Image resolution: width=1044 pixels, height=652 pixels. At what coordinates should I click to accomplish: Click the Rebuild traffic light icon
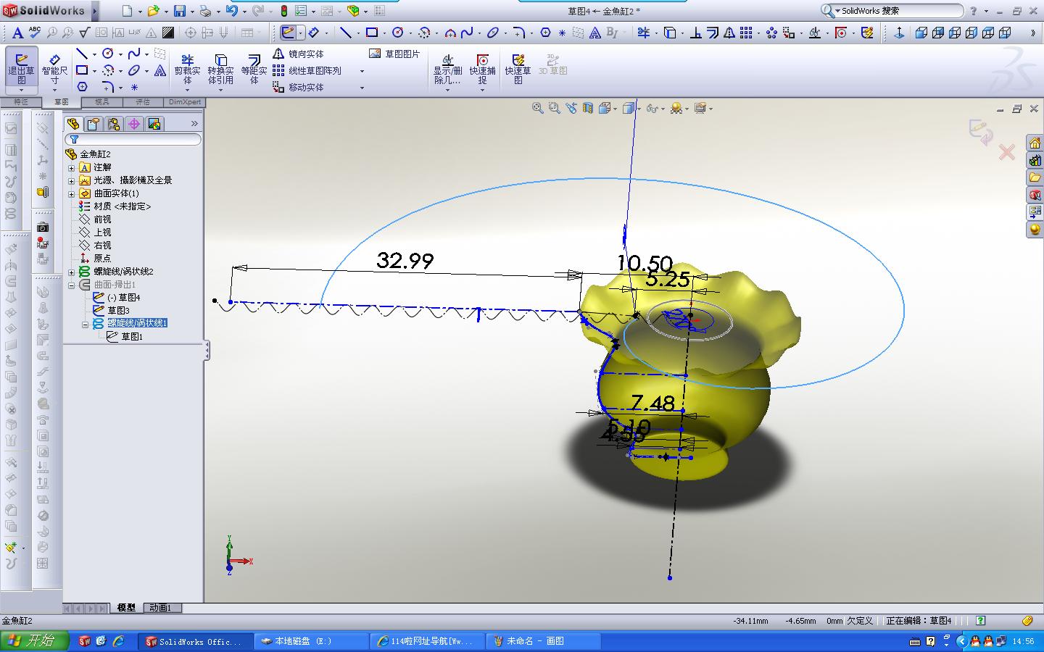283,11
